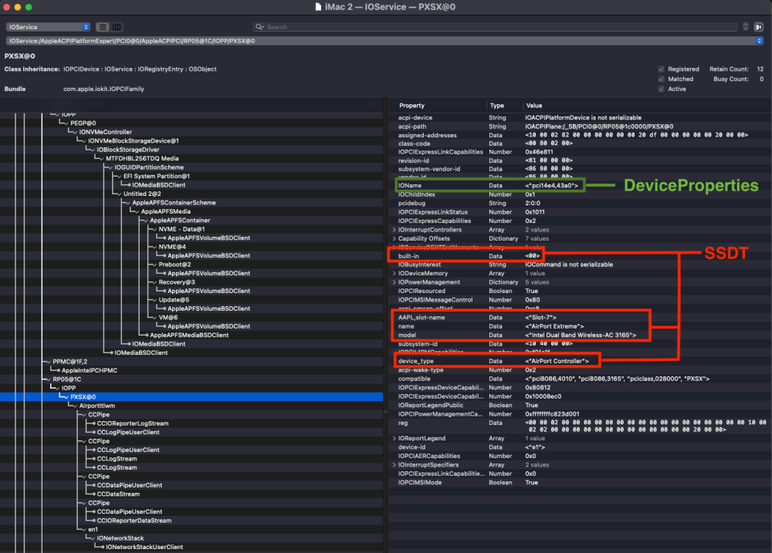Collapse the en1 node chevron
This screenshot has height=553, width=772.
coord(83,529)
